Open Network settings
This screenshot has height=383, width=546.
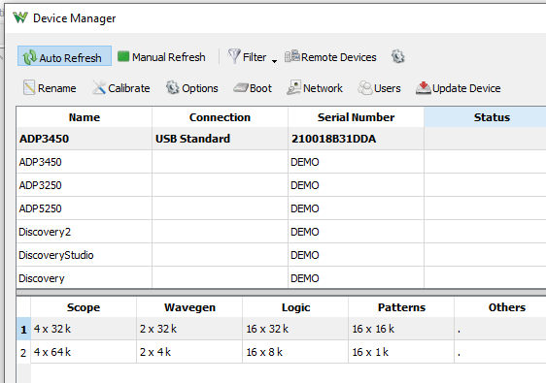coord(315,88)
